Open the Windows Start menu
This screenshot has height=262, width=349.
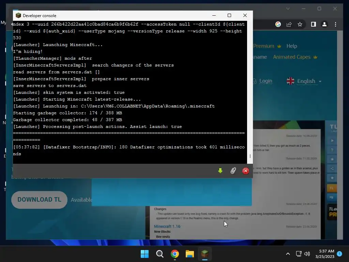pos(145,254)
